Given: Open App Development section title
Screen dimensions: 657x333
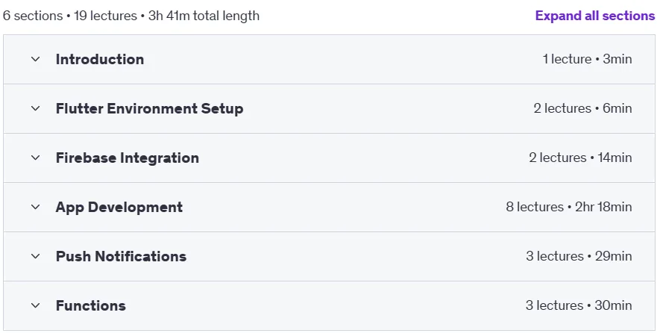Looking at the screenshot, I should click(119, 207).
